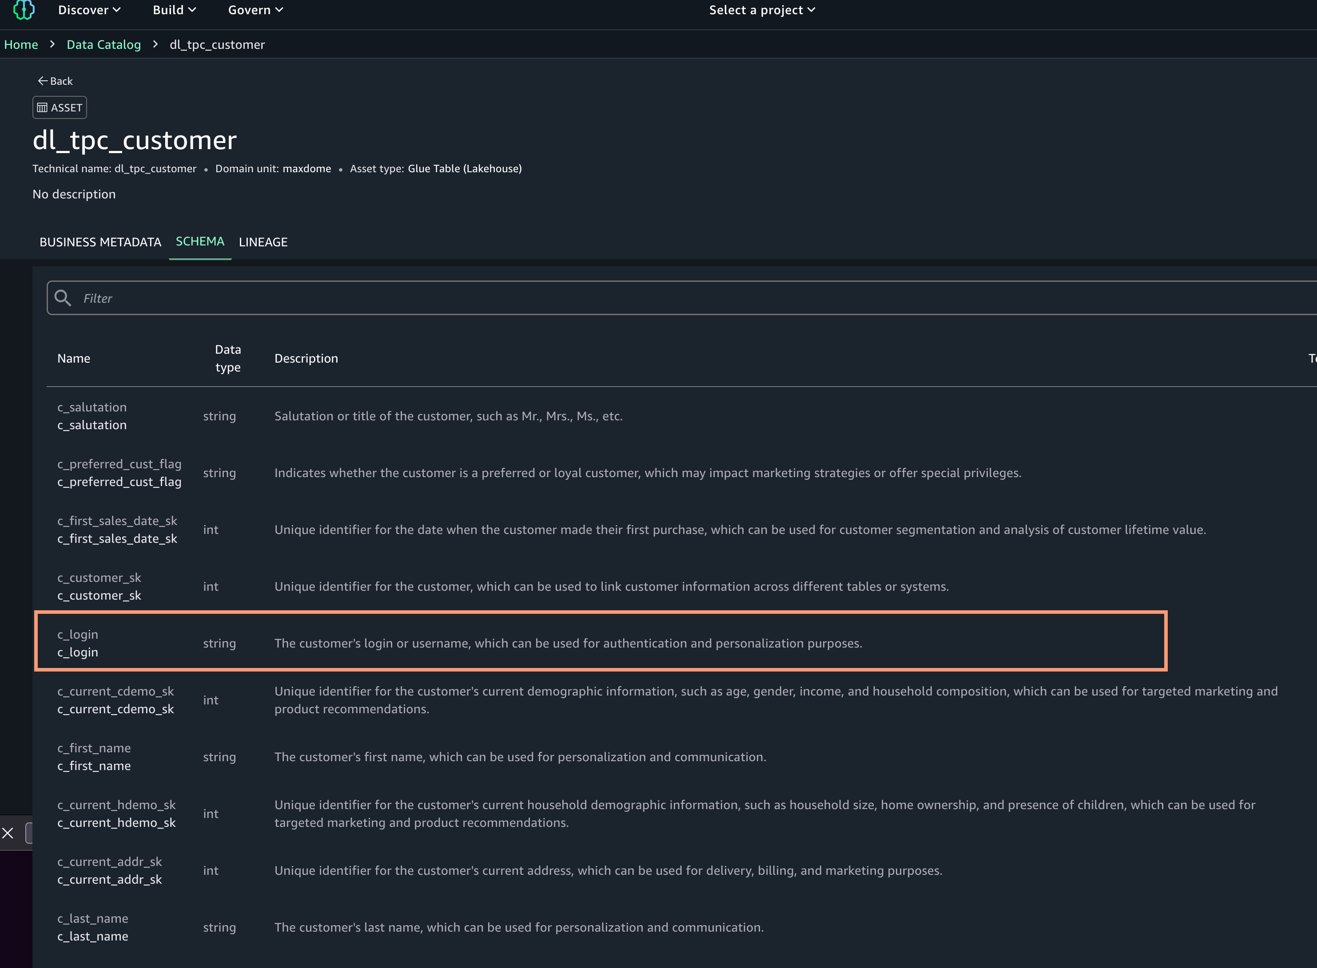Open the Select a project dropdown
This screenshot has width=1317, height=968.
(x=762, y=10)
